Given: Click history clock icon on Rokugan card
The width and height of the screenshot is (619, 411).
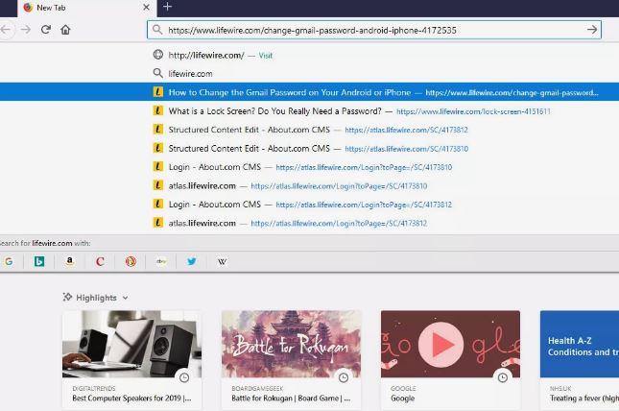Looking at the screenshot, I should (344, 377).
